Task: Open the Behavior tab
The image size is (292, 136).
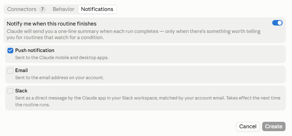Action: tap(64, 9)
